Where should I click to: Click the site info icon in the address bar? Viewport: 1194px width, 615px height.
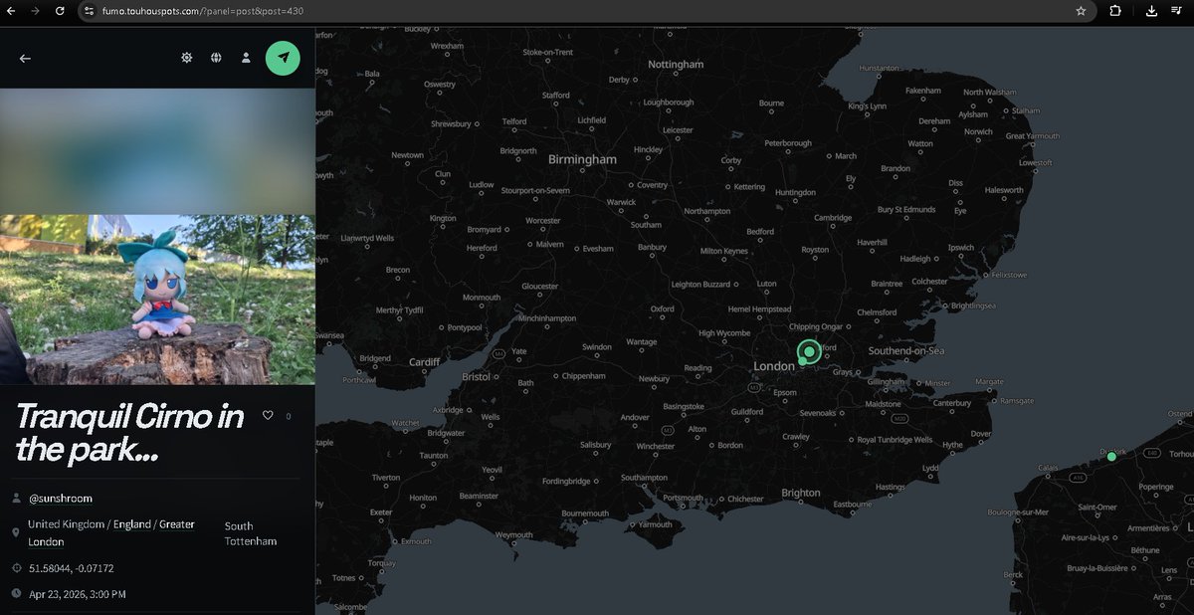(x=89, y=11)
